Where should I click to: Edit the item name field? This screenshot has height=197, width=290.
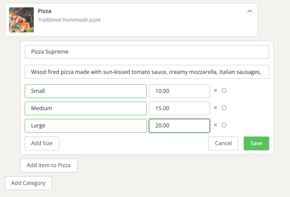[146, 52]
